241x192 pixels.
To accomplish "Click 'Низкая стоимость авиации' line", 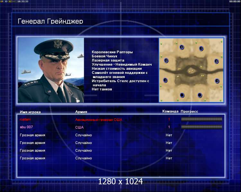I will (117, 68).
